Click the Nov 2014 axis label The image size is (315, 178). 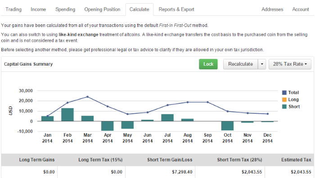(247, 138)
